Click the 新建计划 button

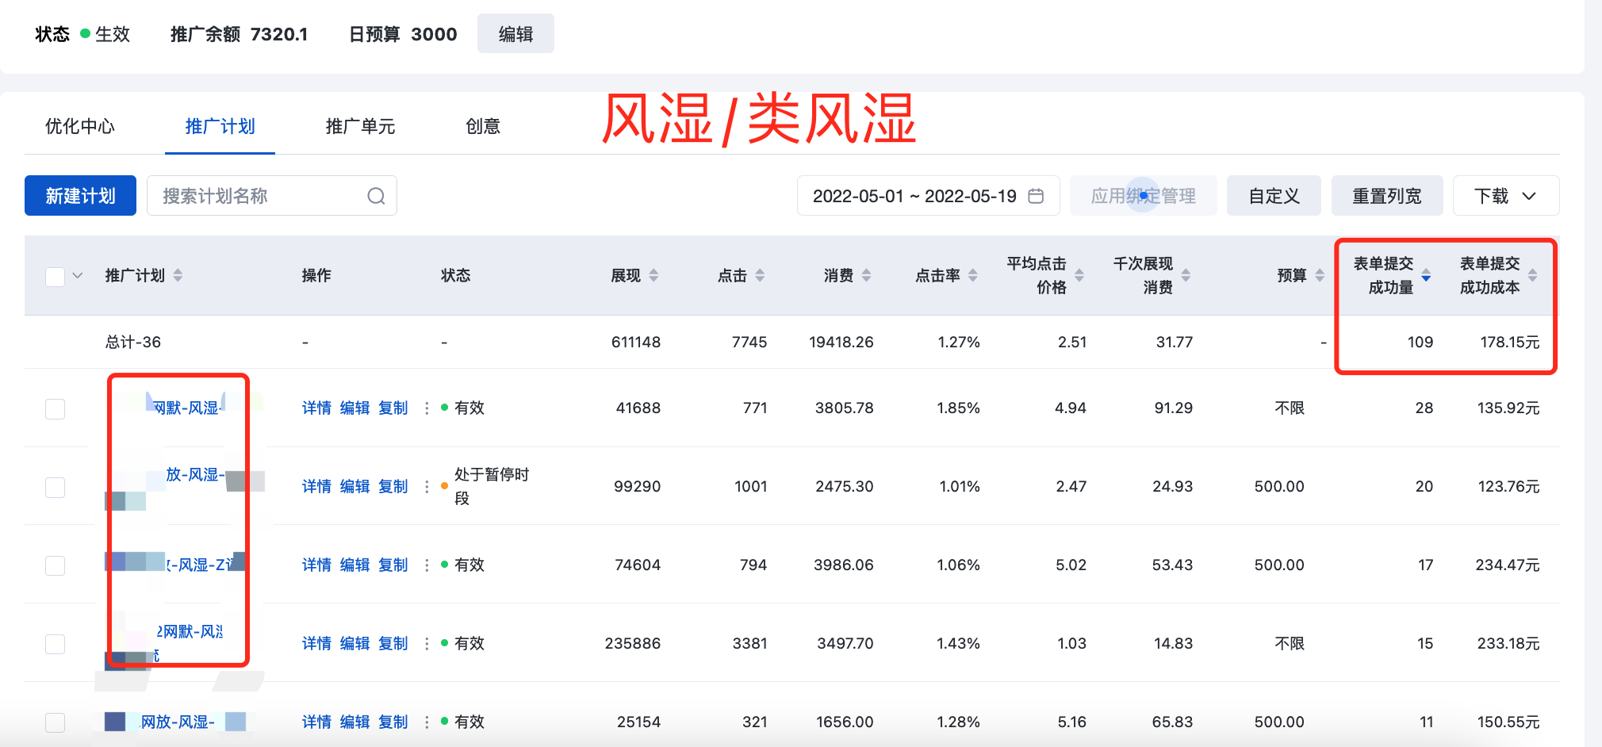[x=80, y=196]
